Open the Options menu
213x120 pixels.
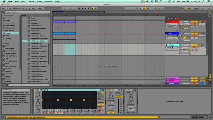[x=48, y=1]
